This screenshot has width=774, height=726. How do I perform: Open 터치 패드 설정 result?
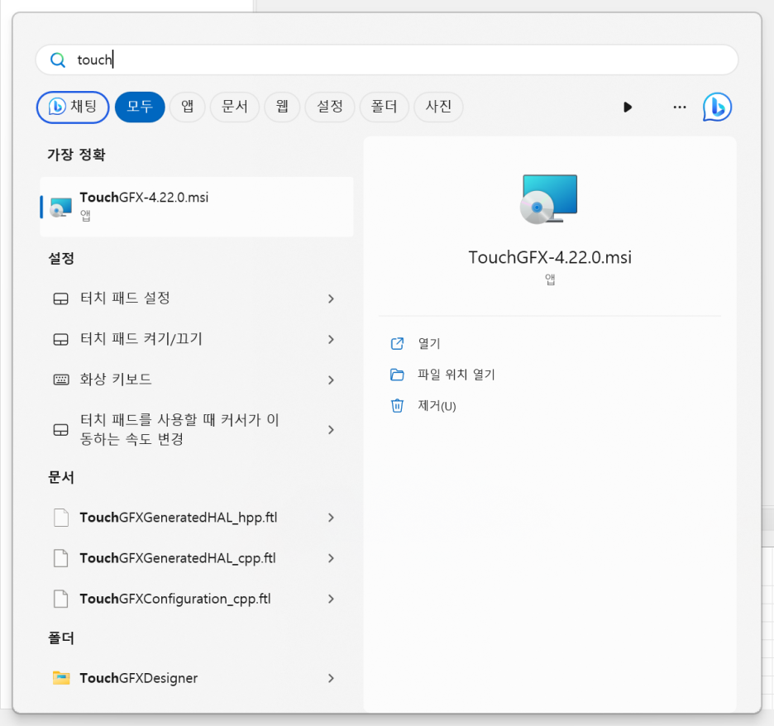[x=197, y=299]
